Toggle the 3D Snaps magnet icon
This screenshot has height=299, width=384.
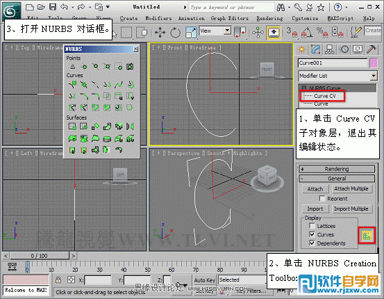[x=292, y=32]
